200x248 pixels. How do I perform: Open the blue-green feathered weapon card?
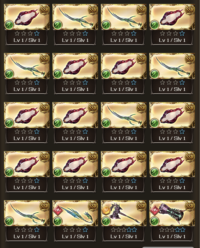[x=75, y=213]
